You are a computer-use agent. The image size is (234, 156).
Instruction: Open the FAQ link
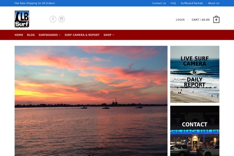click(x=173, y=3)
